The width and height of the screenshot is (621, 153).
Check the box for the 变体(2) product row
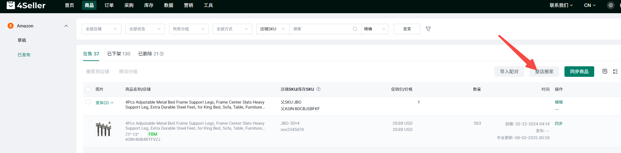[88, 102]
